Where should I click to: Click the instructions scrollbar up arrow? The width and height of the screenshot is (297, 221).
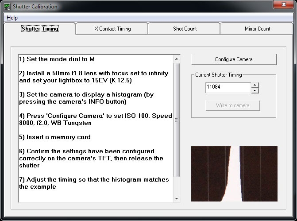click(177, 59)
